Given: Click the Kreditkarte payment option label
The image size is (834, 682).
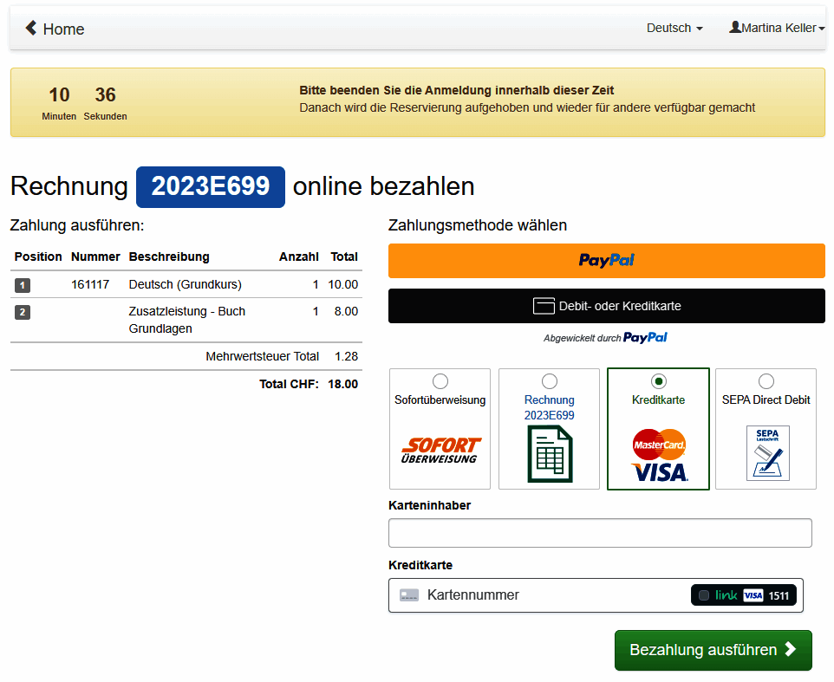Looking at the screenshot, I should click(658, 399).
